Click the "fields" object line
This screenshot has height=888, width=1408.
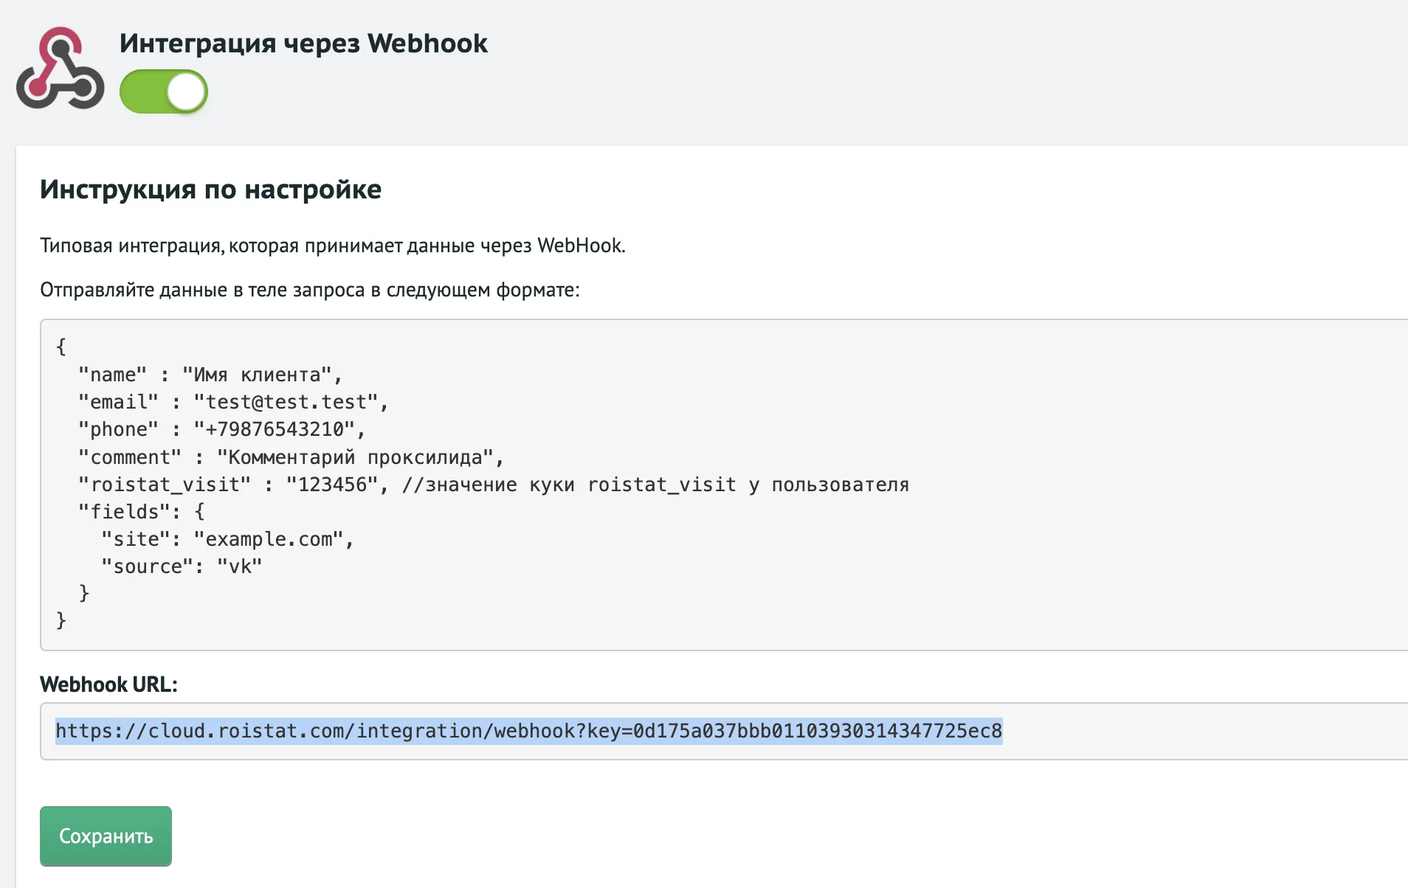point(142,512)
